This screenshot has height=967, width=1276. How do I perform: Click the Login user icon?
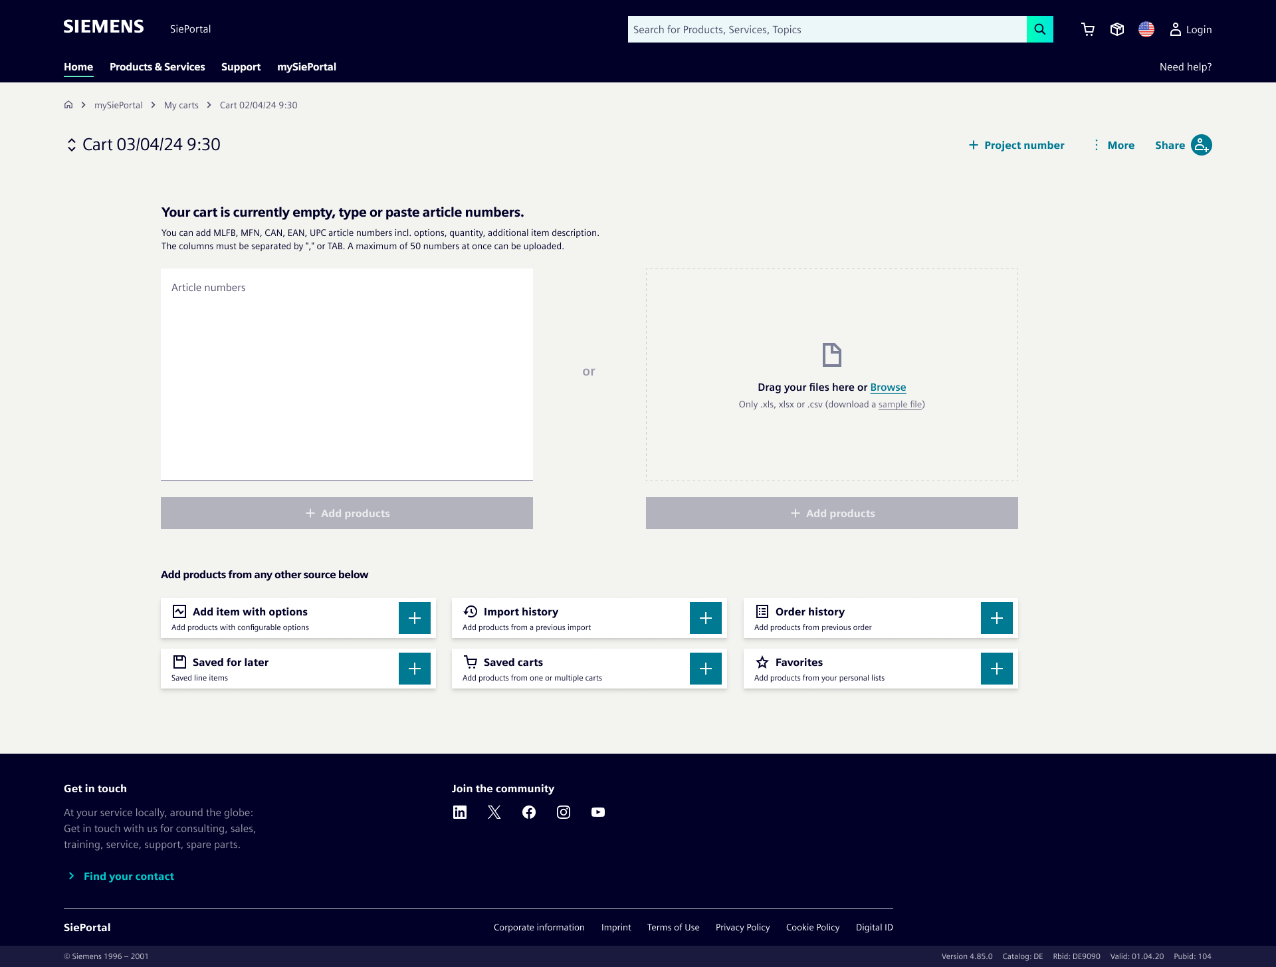(x=1176, y=29)
